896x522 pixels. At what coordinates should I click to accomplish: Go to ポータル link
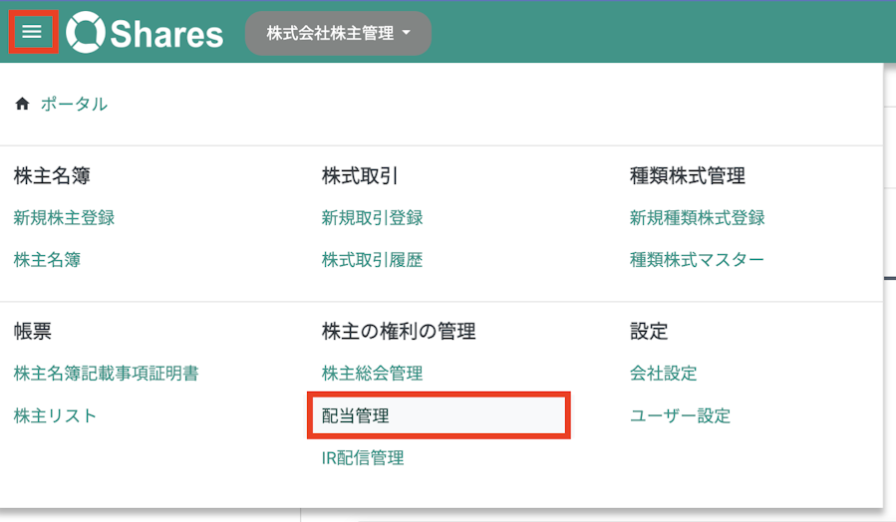click(x=74, y=104)
